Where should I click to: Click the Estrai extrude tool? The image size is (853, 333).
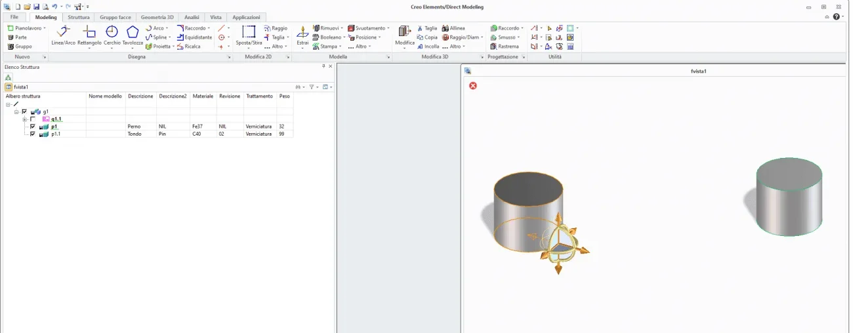pyautogui.click(x=302, y=35)
